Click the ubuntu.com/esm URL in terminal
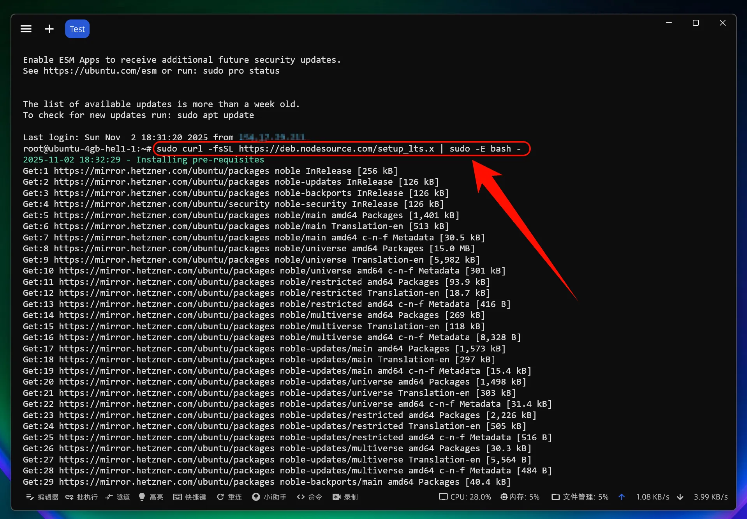This screenshot has width=747, height=519. [100, 71]
